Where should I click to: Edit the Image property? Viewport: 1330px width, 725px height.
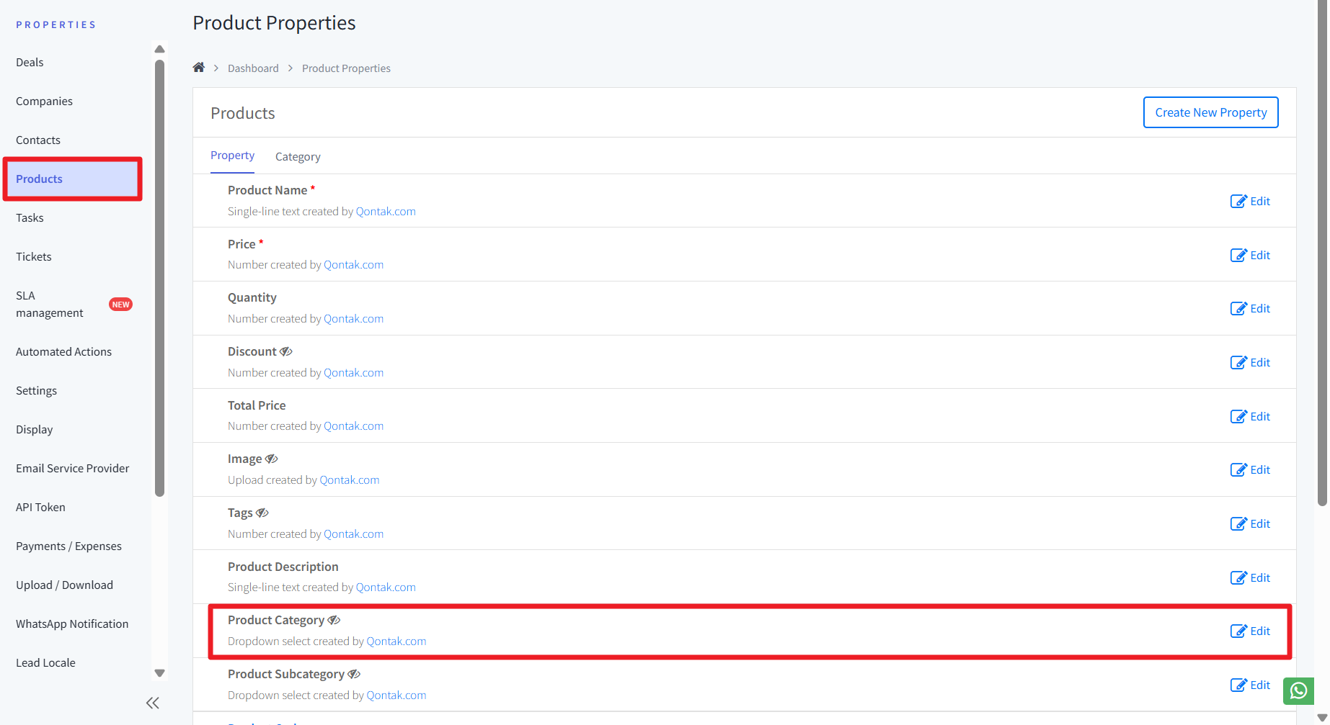(x=1250, y=470)
